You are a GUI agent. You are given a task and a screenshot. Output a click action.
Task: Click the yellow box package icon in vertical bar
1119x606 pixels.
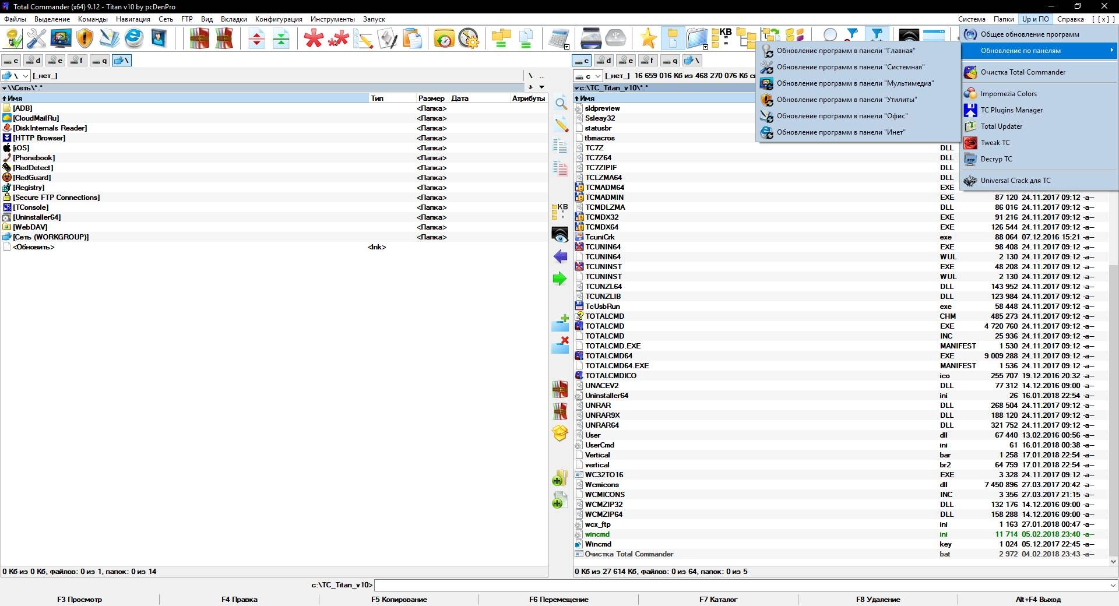coord(560,434)
